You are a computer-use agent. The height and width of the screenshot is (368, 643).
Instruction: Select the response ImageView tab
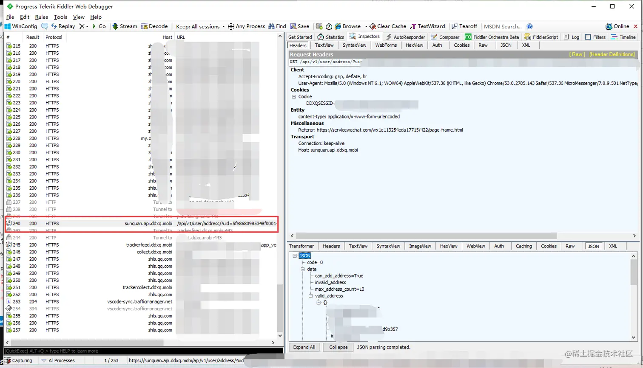420,246
